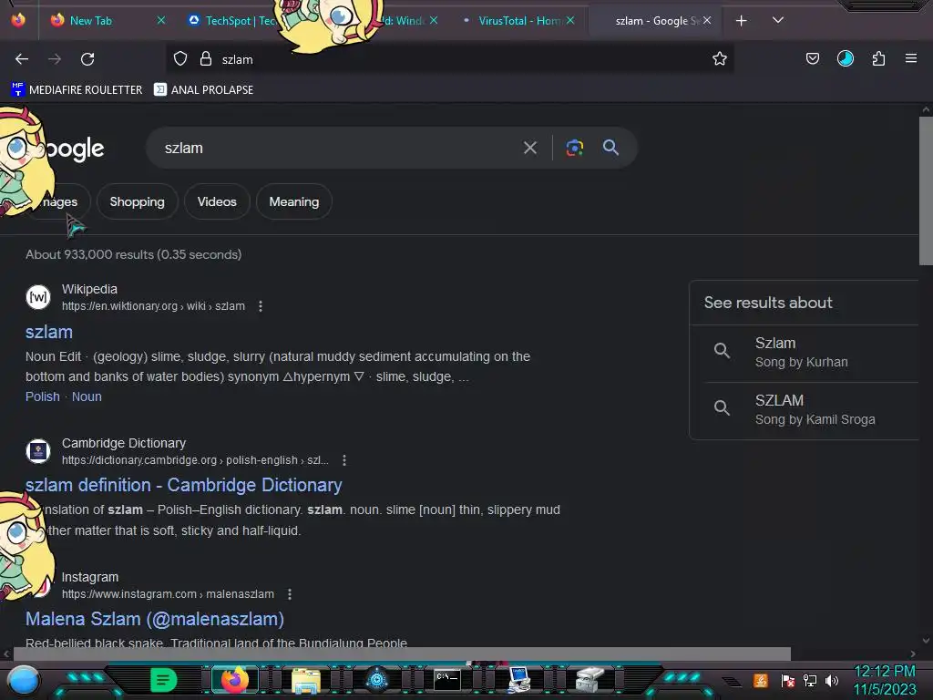Open options for the Wiktionary result
Viewport: 933px width, 700px height.
pyautogui.click(x=260, y=306)
